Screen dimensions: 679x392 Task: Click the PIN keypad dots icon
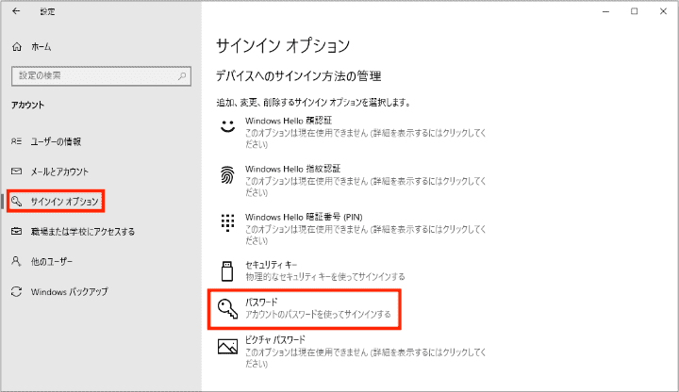228,222
